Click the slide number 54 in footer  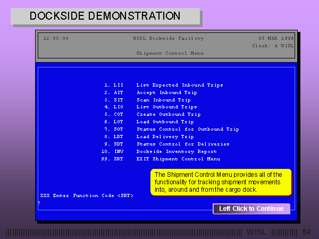pyautogui.click(x=306, y=232)
